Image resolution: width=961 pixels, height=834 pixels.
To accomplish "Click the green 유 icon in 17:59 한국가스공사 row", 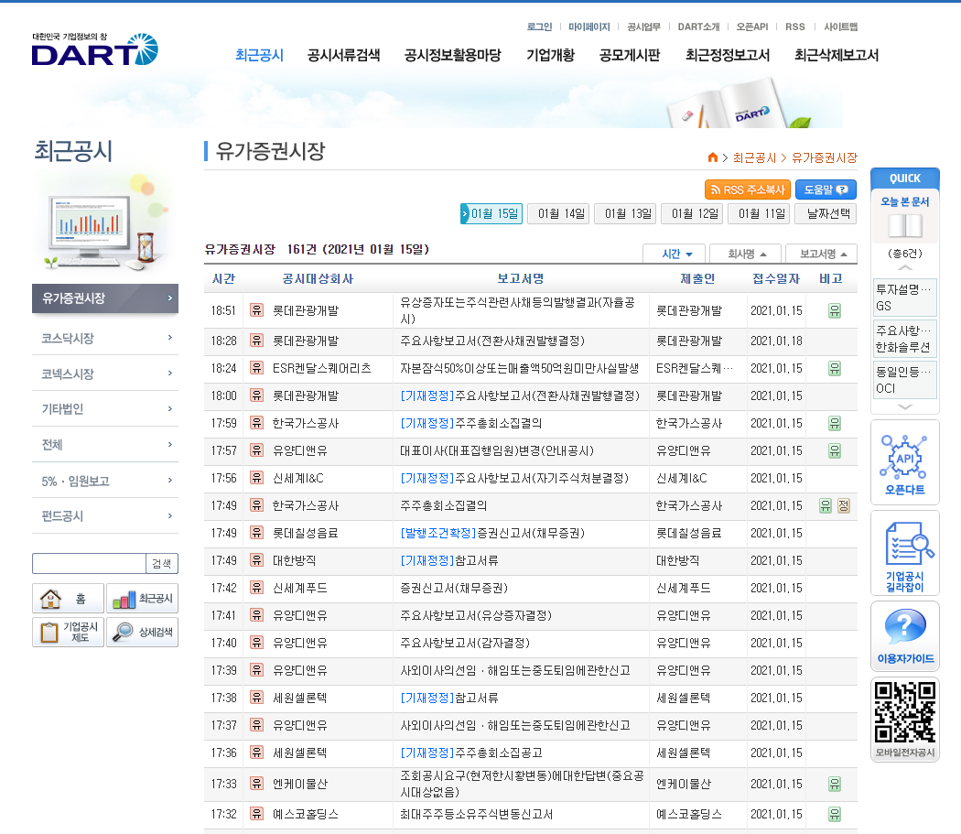I will click(x=834, y=423).
